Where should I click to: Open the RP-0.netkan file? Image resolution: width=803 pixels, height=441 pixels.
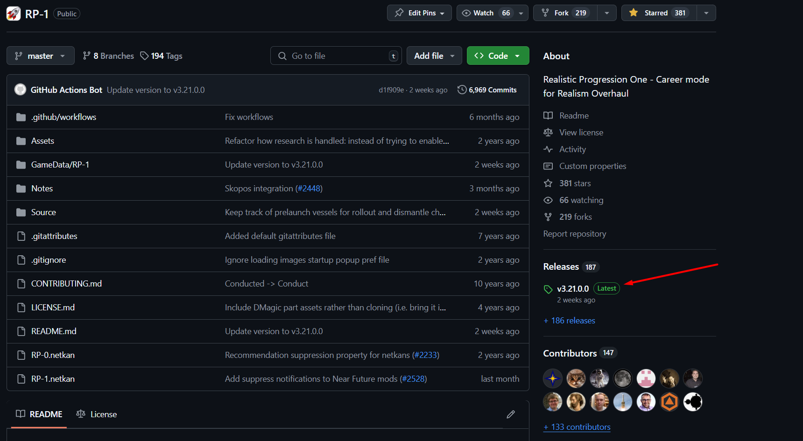click(53, 355)
